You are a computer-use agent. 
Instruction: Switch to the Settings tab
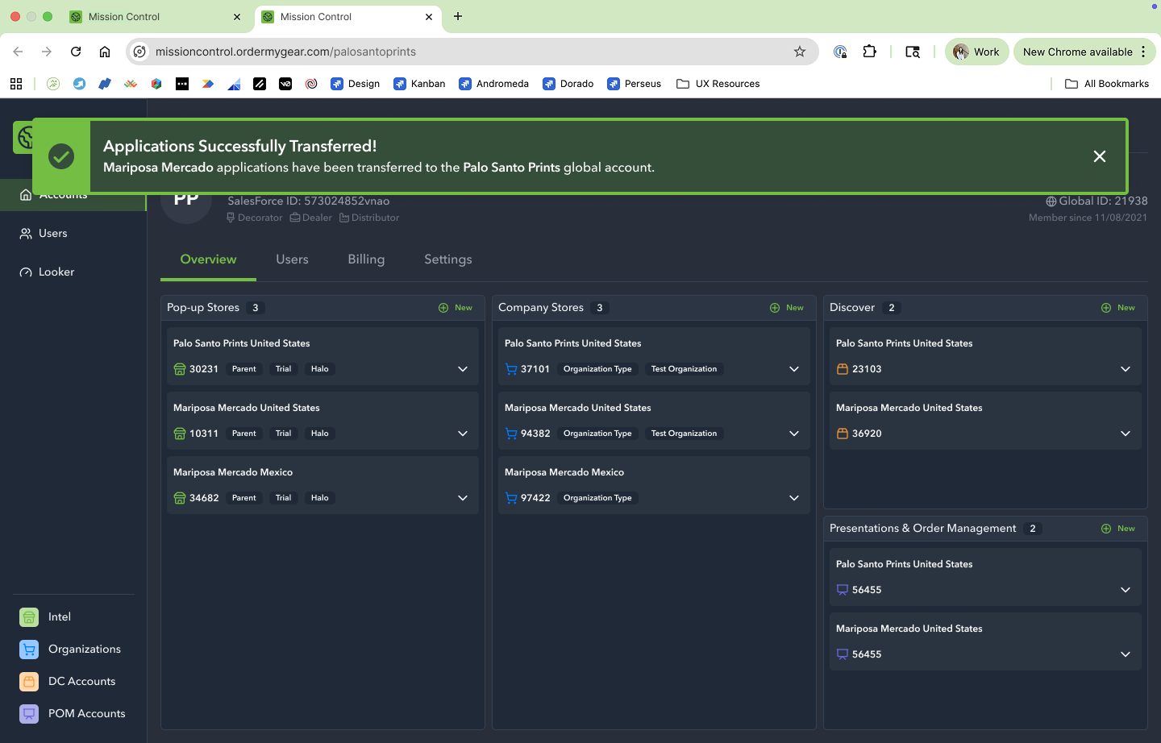point(448,259)
